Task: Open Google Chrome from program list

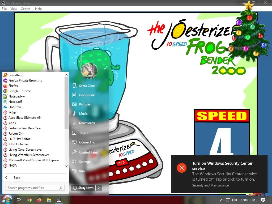Action: pos(5,91)
